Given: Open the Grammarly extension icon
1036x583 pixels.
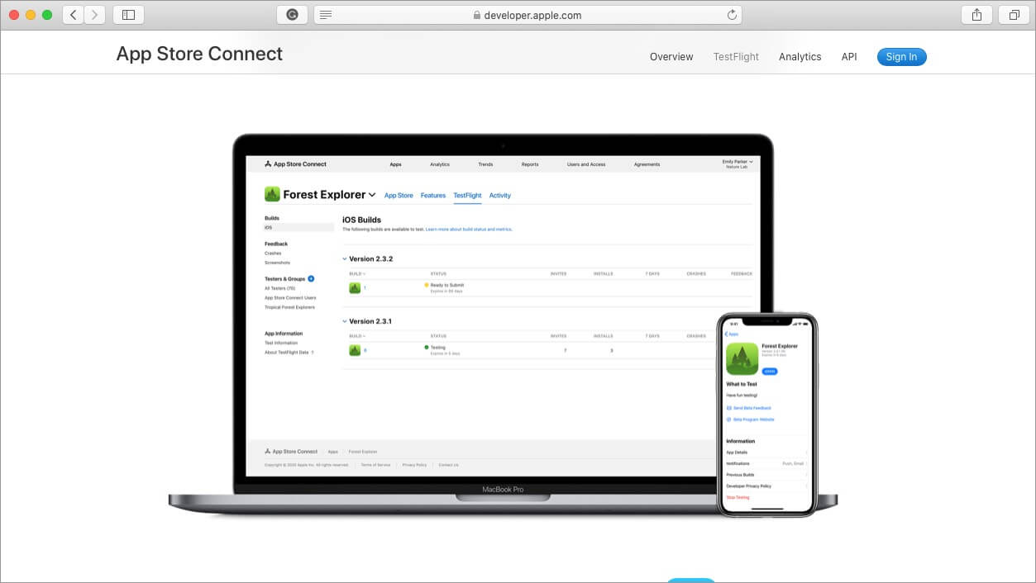Looking at the screenshot, I should click(x=292, y=15).
